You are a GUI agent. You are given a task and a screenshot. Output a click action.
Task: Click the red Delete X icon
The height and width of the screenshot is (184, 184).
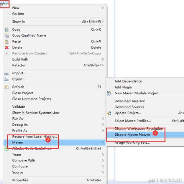[7, 48]
